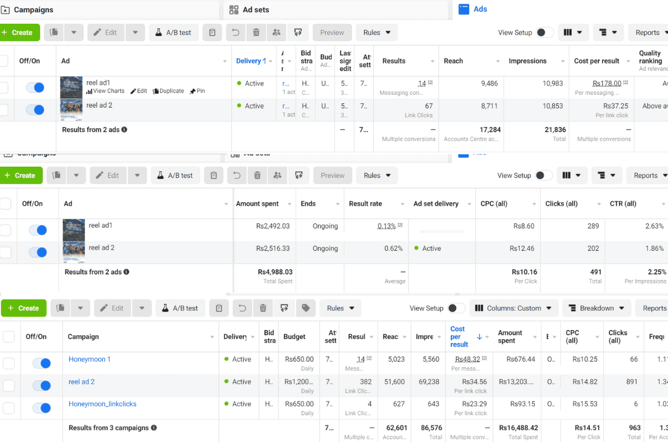The image size is (668, 442).
Task: Click reel ad1 thumbnail in the Delivery table
Action: pyautogui.click(x=71, y=87)
